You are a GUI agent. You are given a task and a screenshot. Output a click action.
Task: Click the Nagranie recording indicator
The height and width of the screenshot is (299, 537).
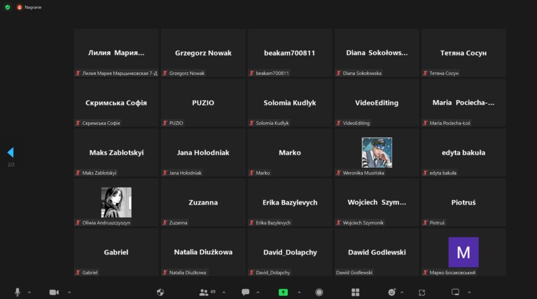click(x=29, y=7)
